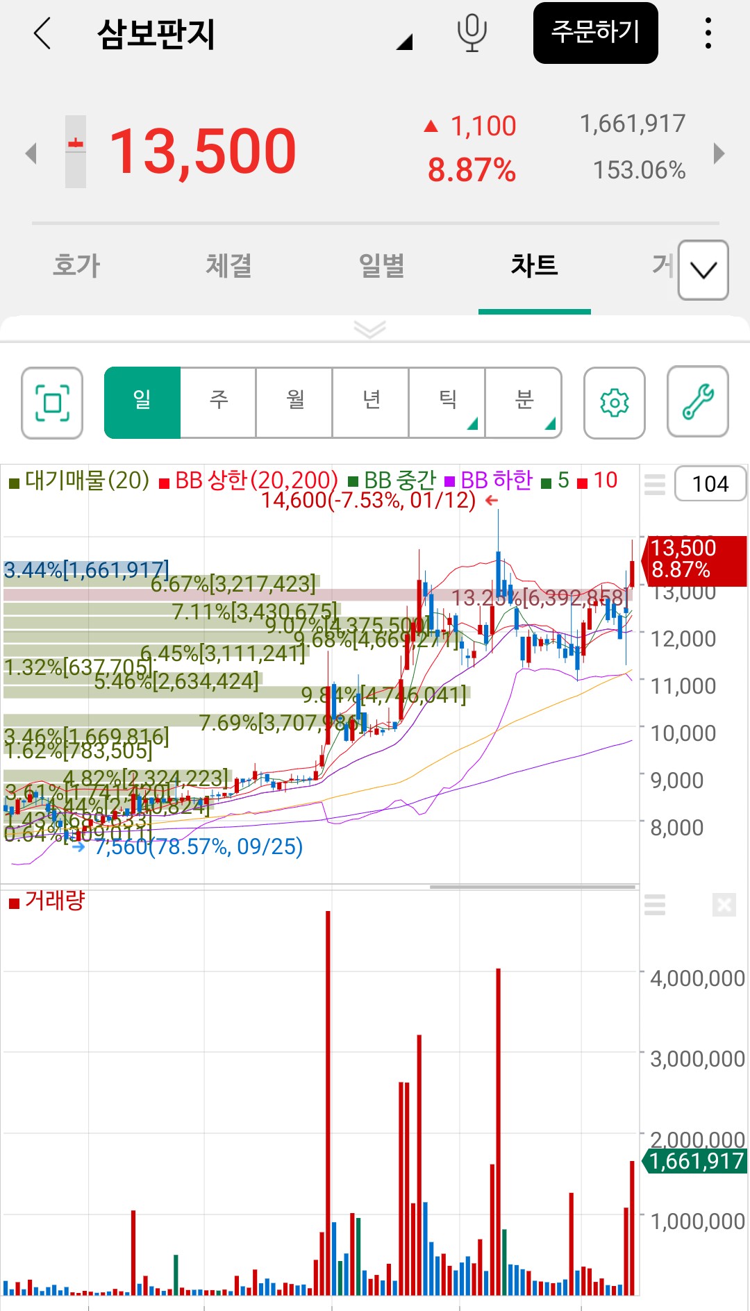Screen dimensions: 750x1311
Task: Switch to the 호가 tab
Action: pos(76,265)
